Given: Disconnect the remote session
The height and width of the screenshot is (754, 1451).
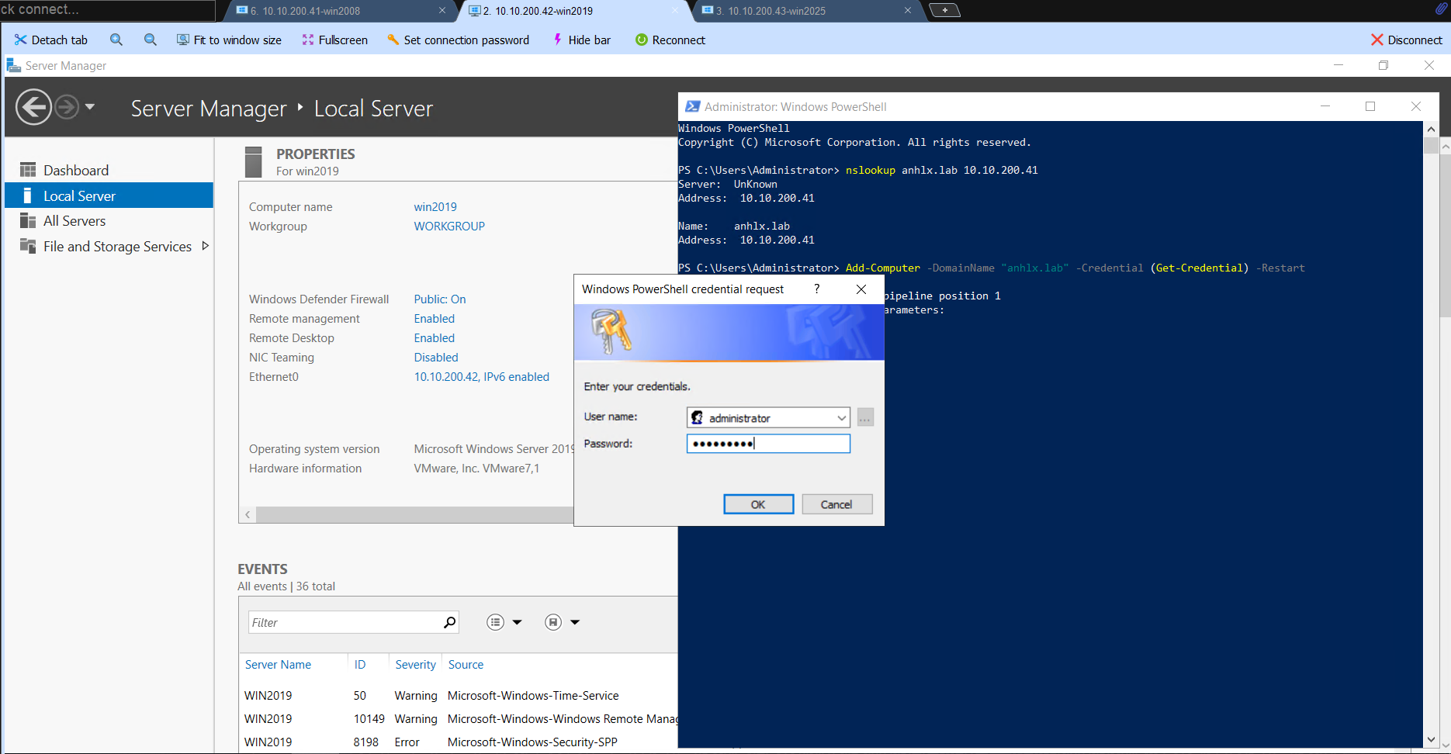Looking at the screenshot, I should pyautogui.click(x=1406, y=40).
